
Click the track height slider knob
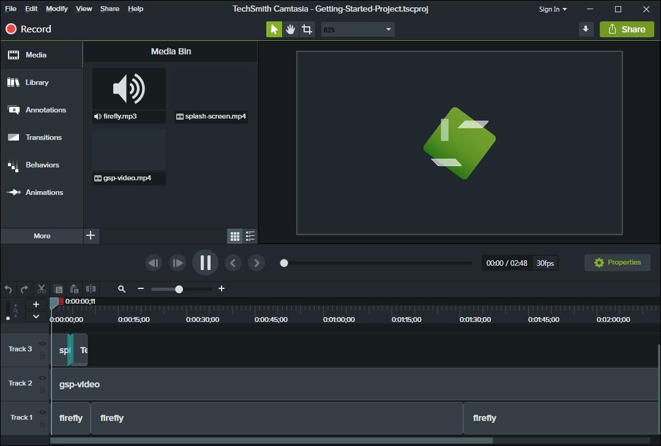point(8,318)
